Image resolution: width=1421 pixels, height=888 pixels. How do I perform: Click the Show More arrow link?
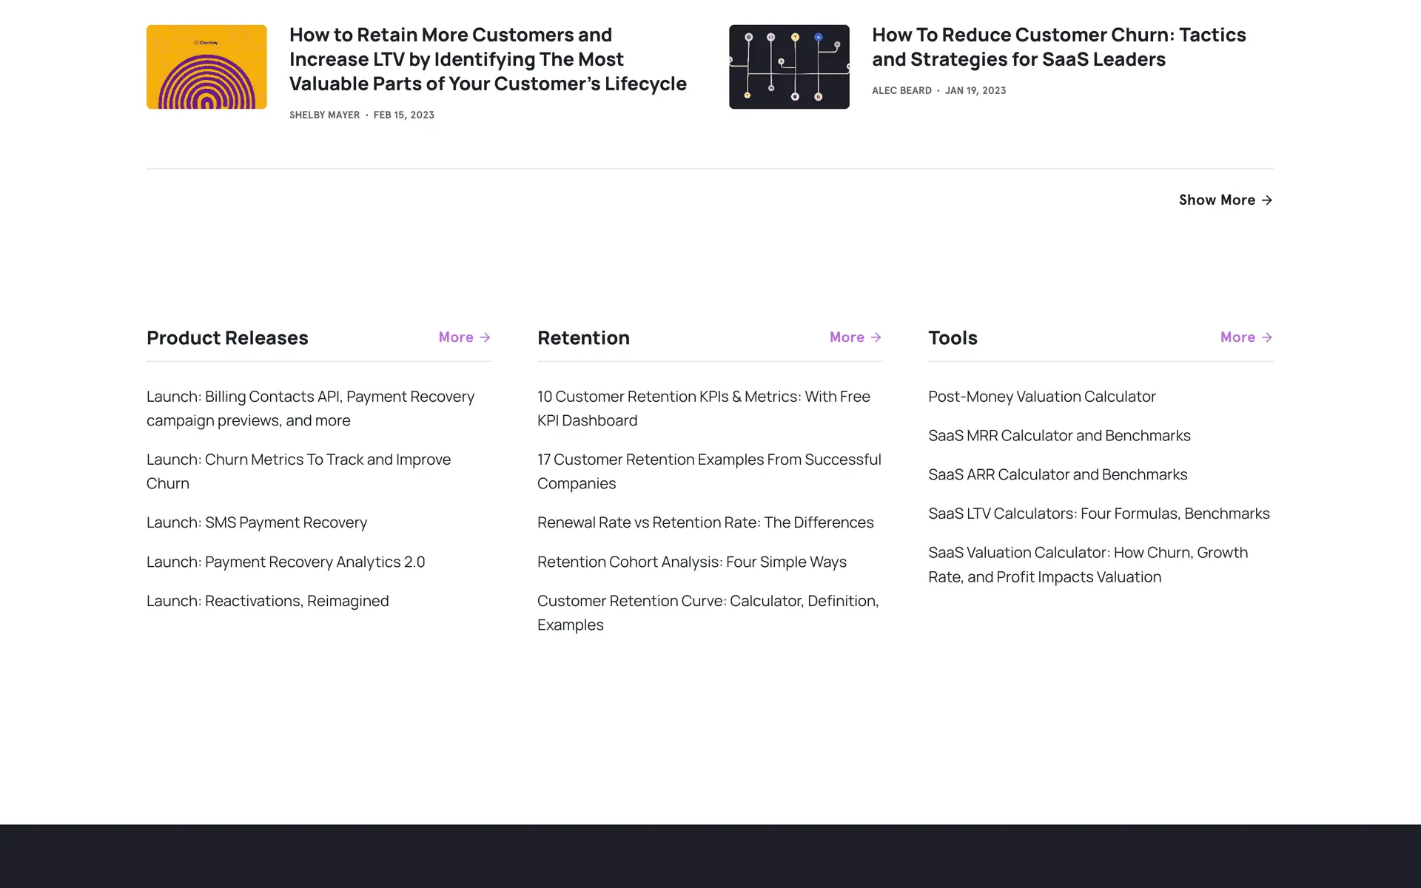(x=1225, y=200)
